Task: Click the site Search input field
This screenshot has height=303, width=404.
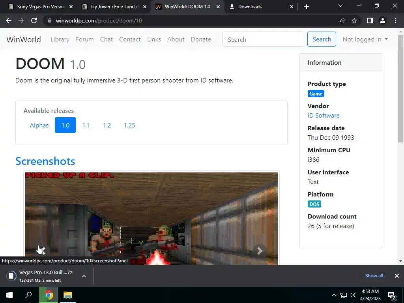Action: (x=263, y=39)
